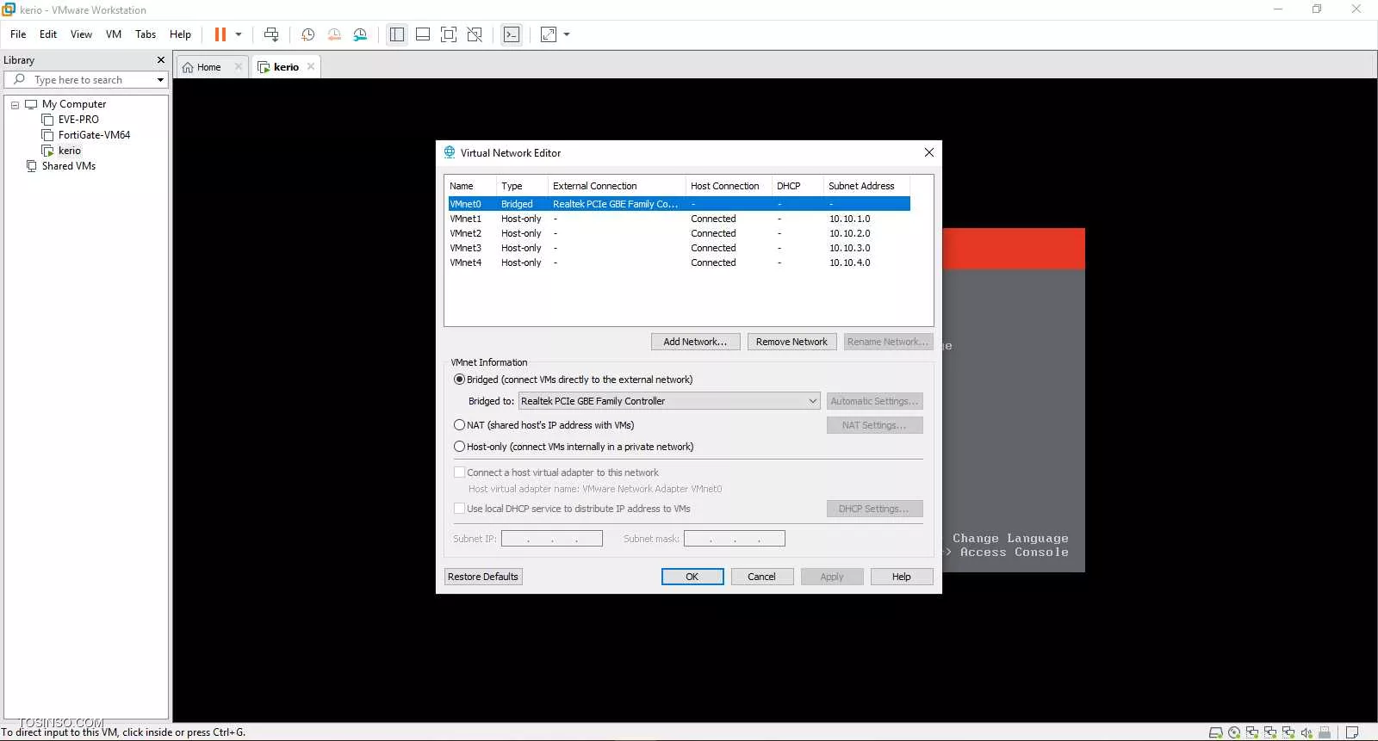
Task: Close the Virtual Network Editor dialog
Action: point(928,152)
